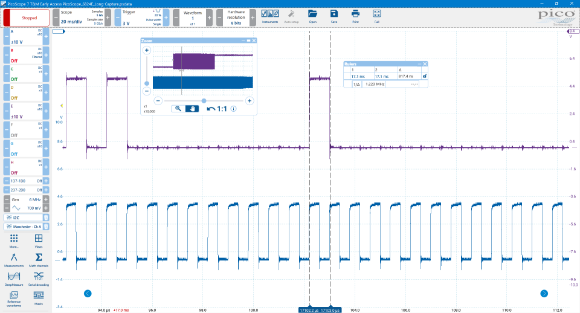The image size is (580, 313).
Task: Open the Instruments menu
Action: [270, 16]
